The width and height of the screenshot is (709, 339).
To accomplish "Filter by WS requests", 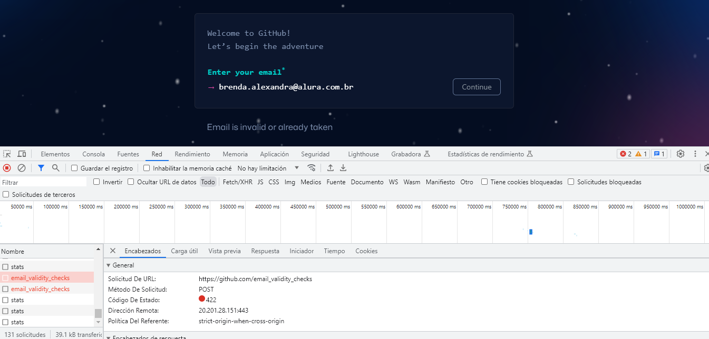I will (394, 182).
